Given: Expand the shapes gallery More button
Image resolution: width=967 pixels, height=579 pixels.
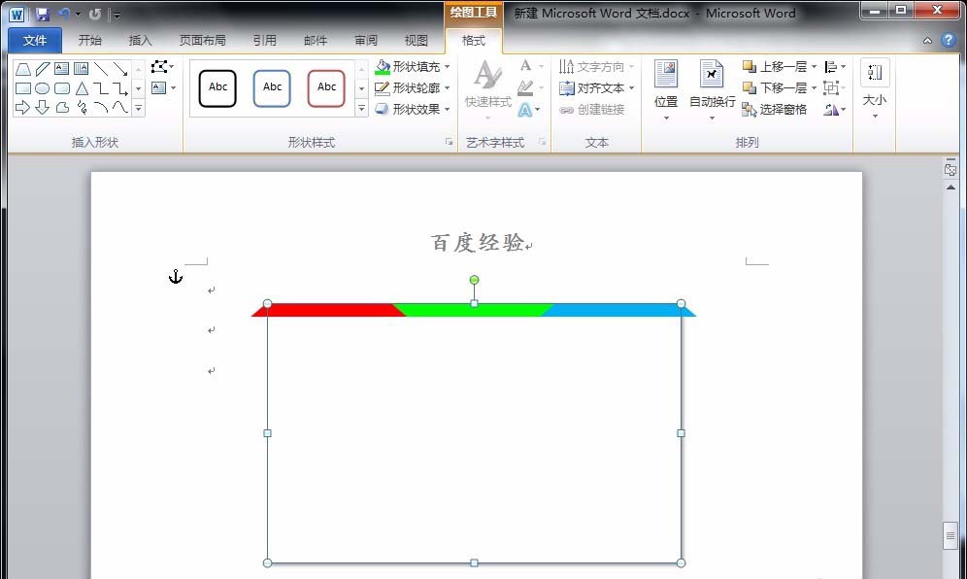Looking at the screenshot, I should (139, 109).
